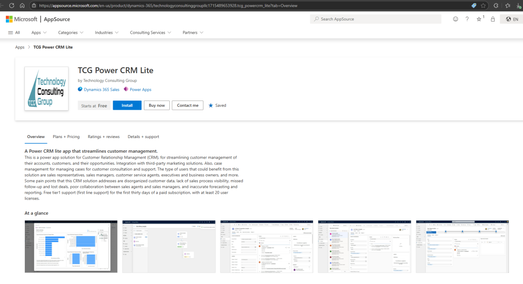Open the All hamburger menu
523x284 pixels.
tap(14, 32)
